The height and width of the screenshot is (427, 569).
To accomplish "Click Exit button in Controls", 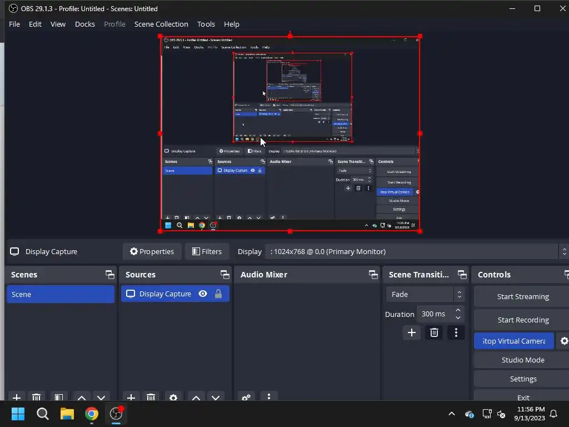I will pos(522,396).
